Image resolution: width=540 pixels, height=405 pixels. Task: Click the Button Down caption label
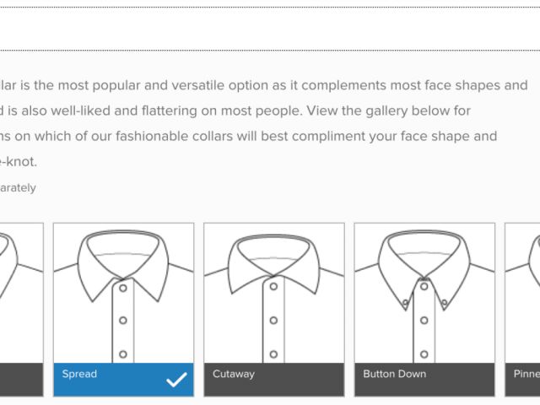pos(395,374)
